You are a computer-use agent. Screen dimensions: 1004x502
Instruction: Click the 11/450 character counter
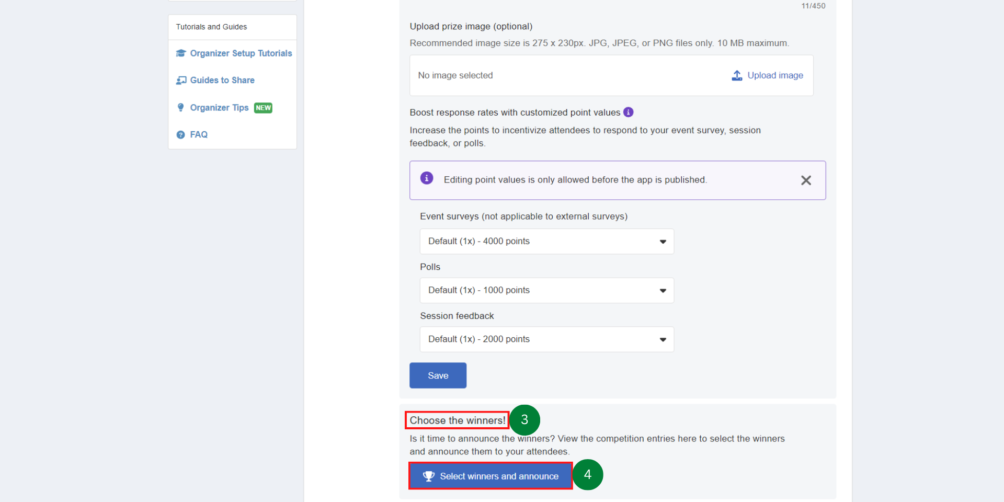[813, 6]
